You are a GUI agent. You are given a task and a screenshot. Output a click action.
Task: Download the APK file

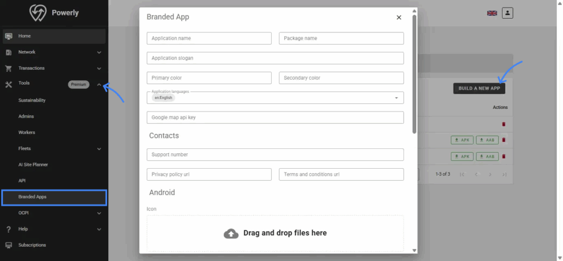pos(462,140)
